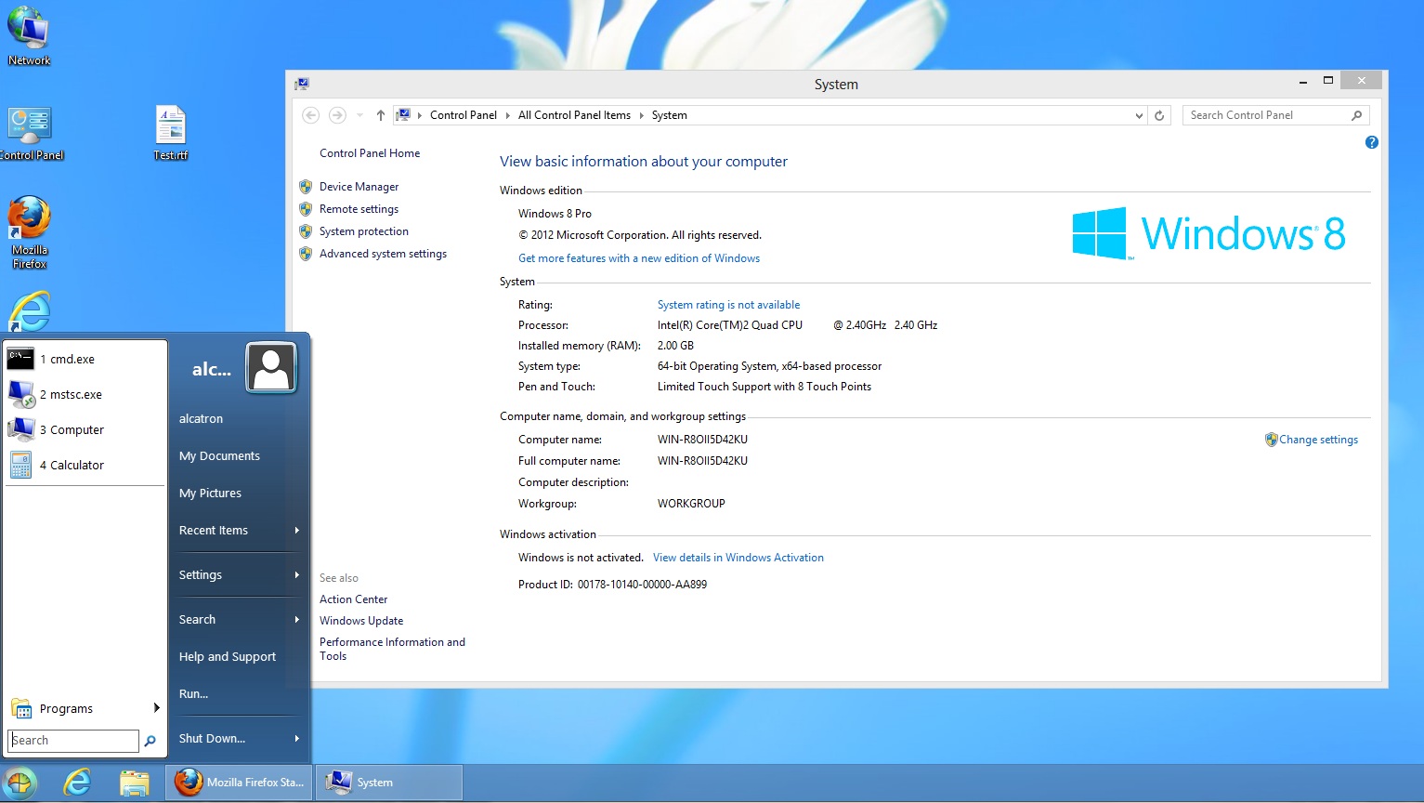Image resolution: width=1424 pixels, height=803 pixels.
Task: Open Advanced system settings
Action: 383,254
